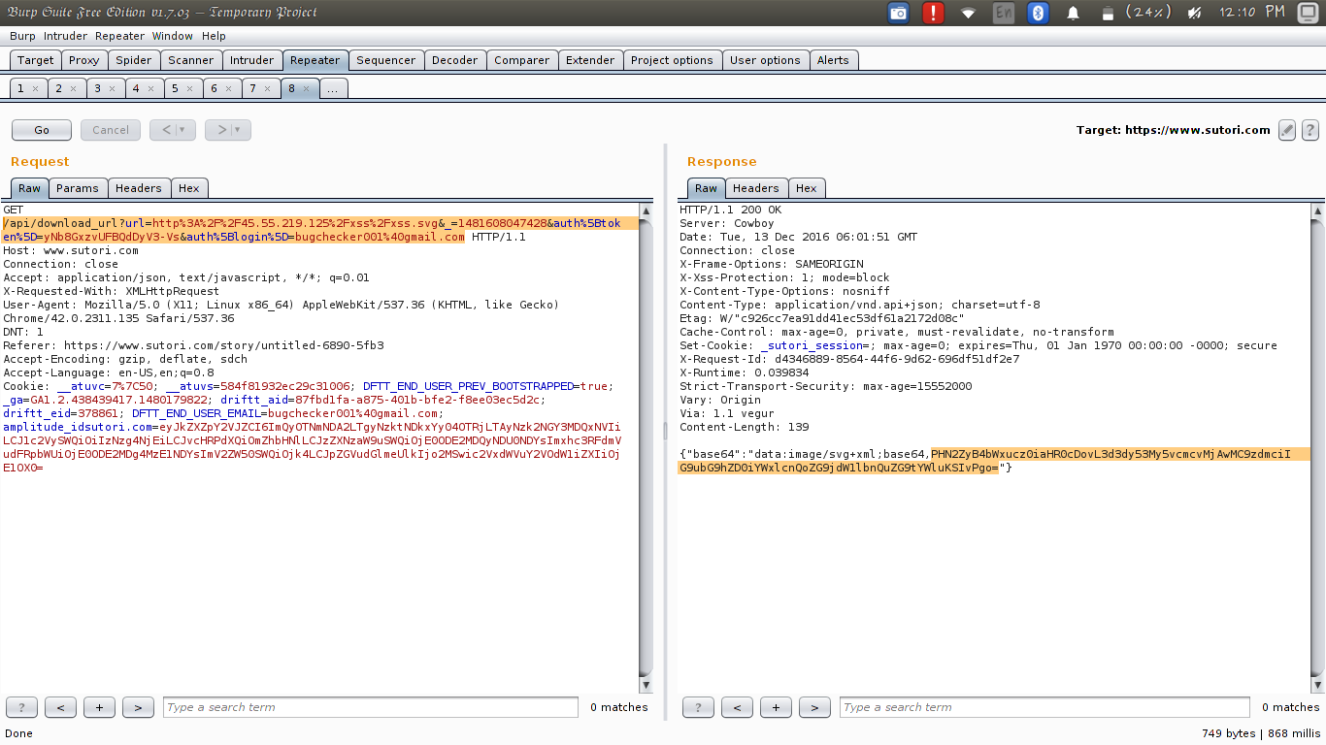Image resolution: width=1326 pixels, height=745 pixels.
Task: View request Params tab
Action: [78, 188]
